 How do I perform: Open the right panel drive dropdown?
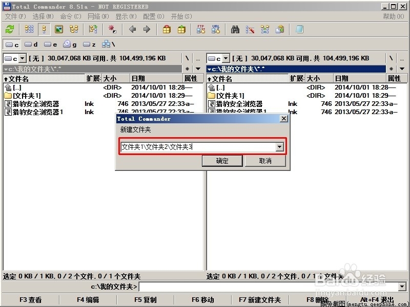226,58
